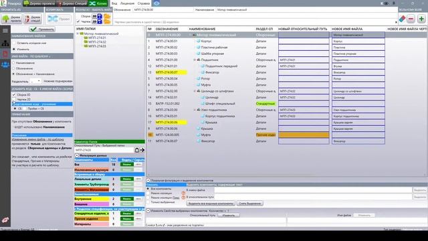
Task: Collapse the Цилиндр со штифтами assembly row
Action: coord(195,91)
